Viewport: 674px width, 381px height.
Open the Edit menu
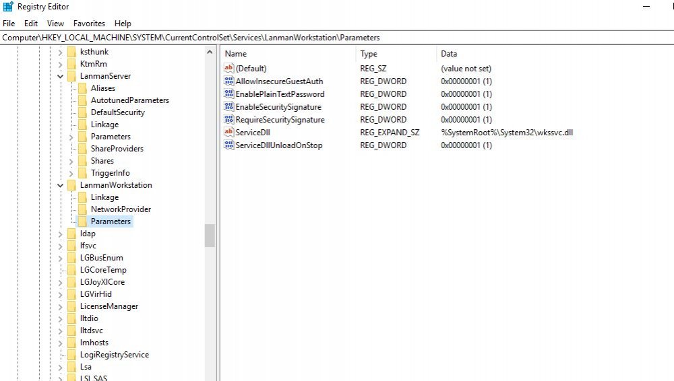tap(30, 23)
